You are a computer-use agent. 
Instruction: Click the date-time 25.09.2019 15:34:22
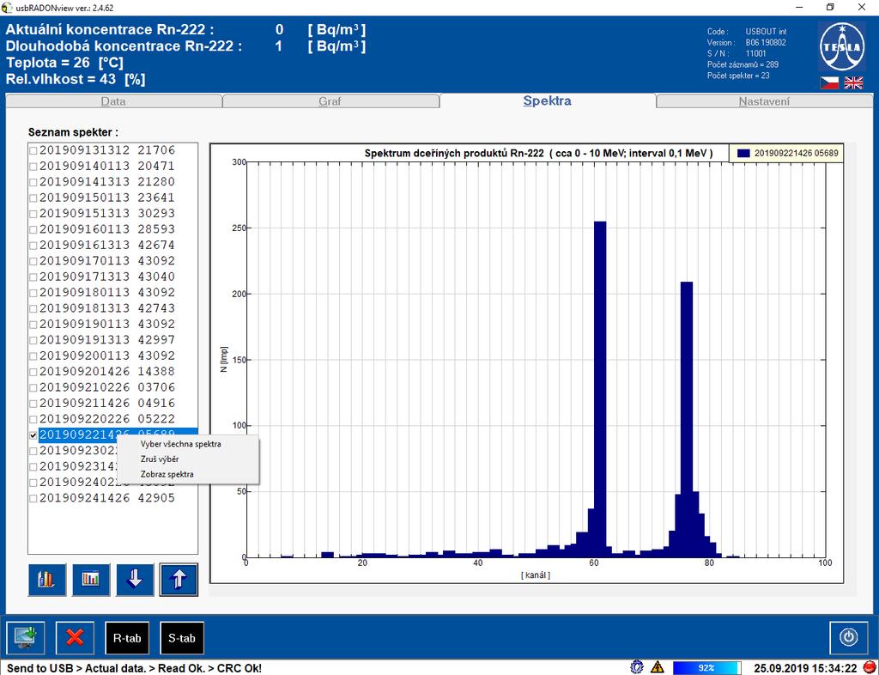click(805, 668)
